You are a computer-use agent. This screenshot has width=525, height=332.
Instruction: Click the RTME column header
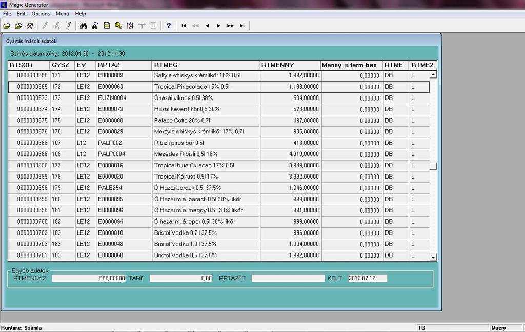coord(396,65)
